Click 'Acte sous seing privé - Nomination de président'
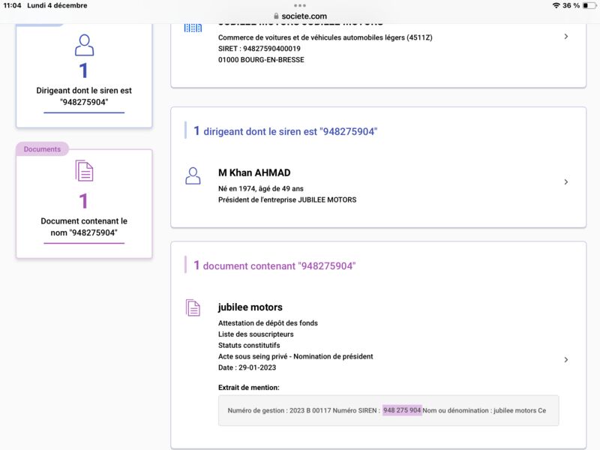The width and height of the screenshot is (600, 450). coord(295,356)
